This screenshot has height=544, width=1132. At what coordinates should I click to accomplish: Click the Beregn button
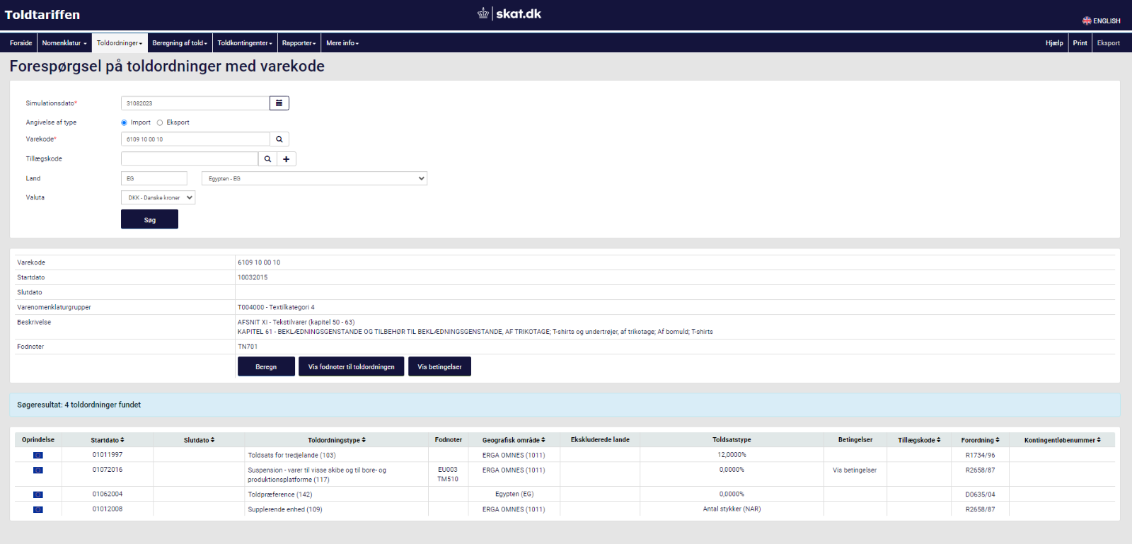pyautogui.click(x=266, y=366)
